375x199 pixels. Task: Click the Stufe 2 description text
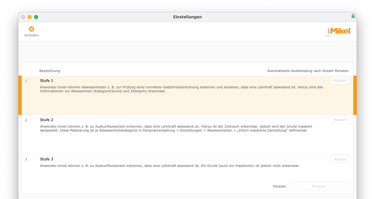[x=176, y=128]
